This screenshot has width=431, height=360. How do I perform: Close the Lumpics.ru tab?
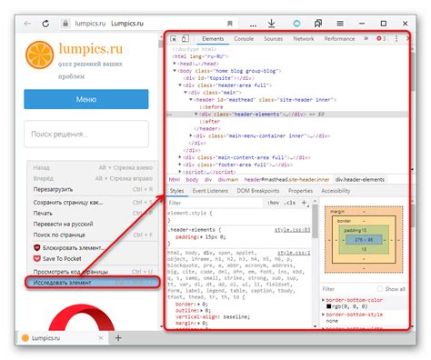point(101,337)
